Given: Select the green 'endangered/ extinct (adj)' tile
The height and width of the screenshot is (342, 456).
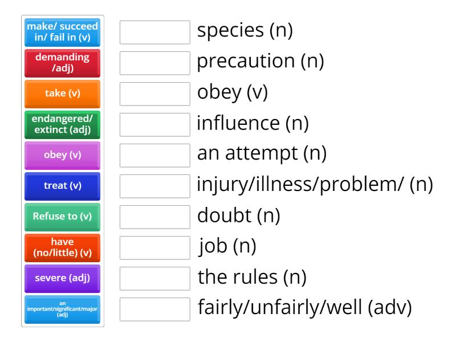Looking at the screenshot, I should click(x=63, y=125).
